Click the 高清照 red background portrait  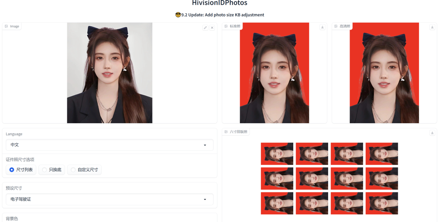(384, 73)
